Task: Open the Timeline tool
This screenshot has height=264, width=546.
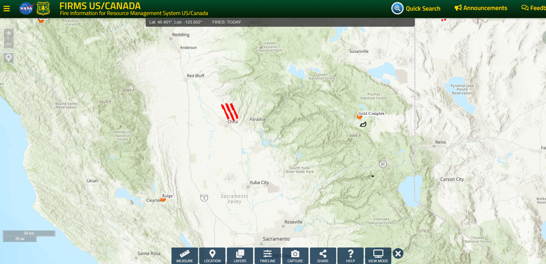Action: tap(268, 256)
